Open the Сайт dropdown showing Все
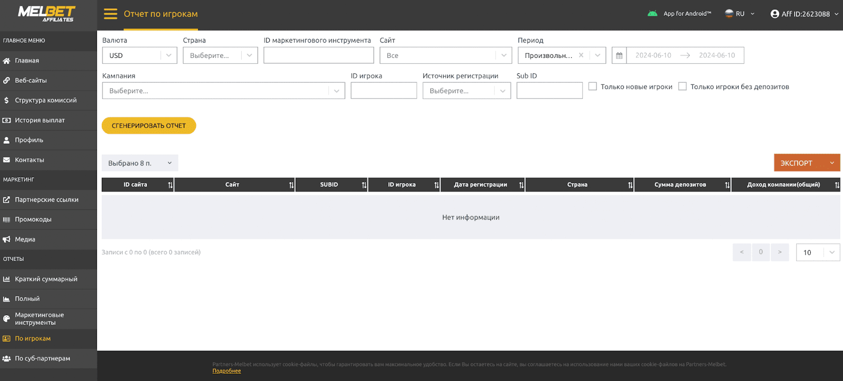 click(446, 55)
